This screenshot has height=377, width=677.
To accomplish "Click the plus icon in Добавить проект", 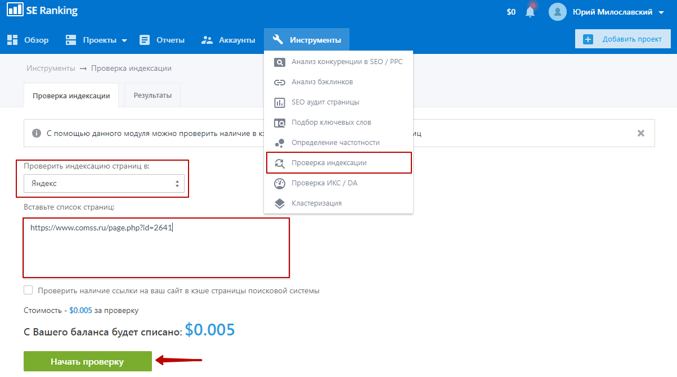I will click(588, 39).
